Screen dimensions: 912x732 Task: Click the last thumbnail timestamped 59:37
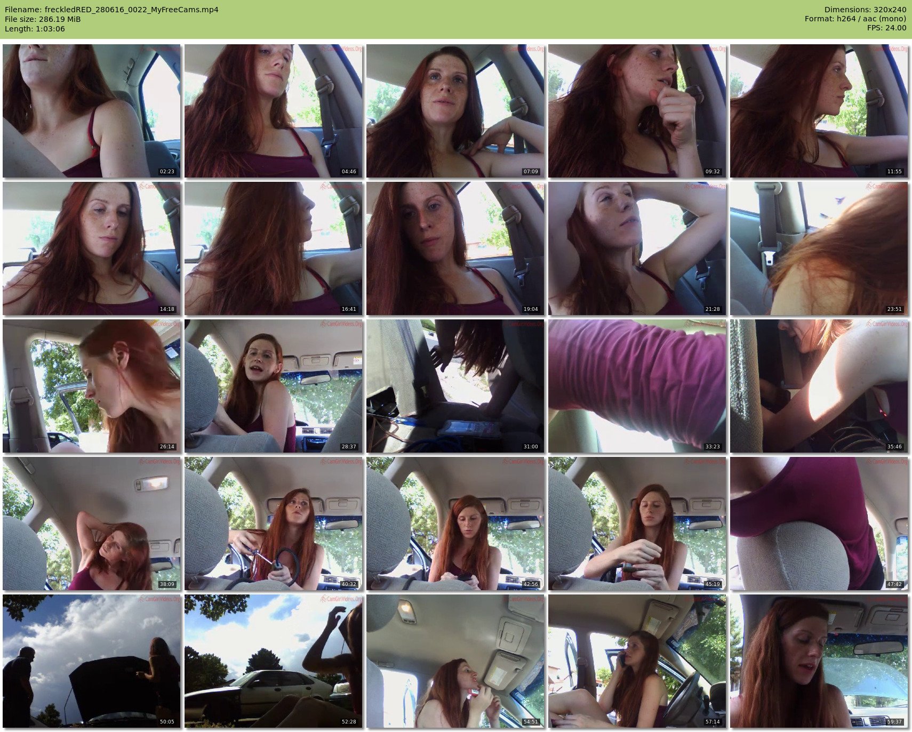tap(819, 661)
